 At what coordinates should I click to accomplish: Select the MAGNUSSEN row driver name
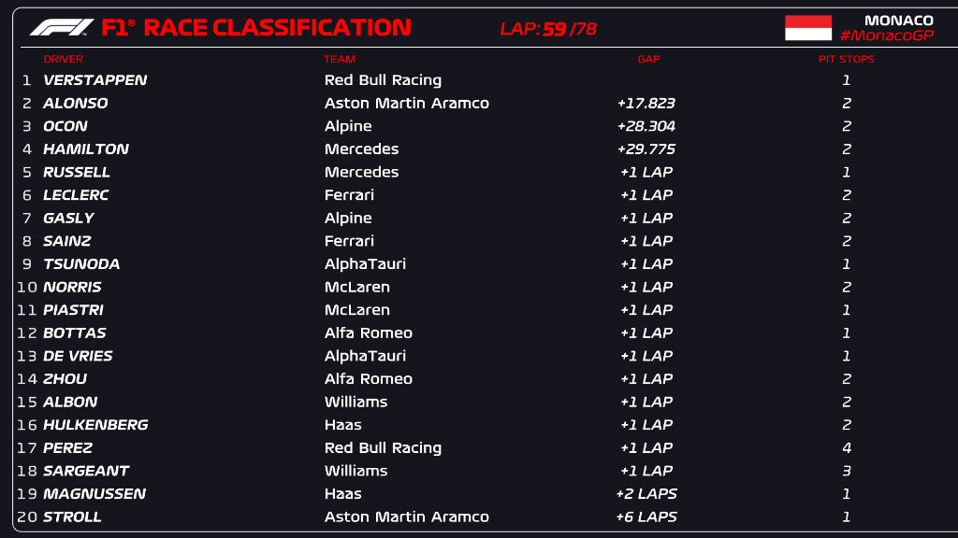94,494
